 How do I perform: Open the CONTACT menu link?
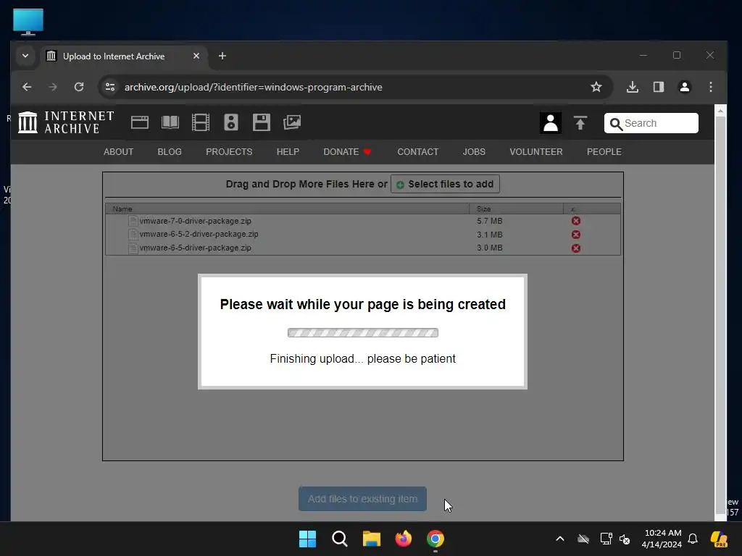click(418, 152)
